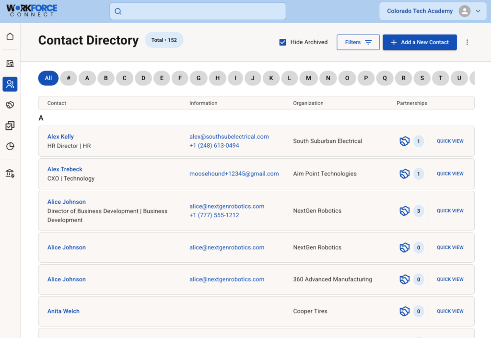
Task: Select the Contacts people icon in sidebar
Action: point(10,84)
